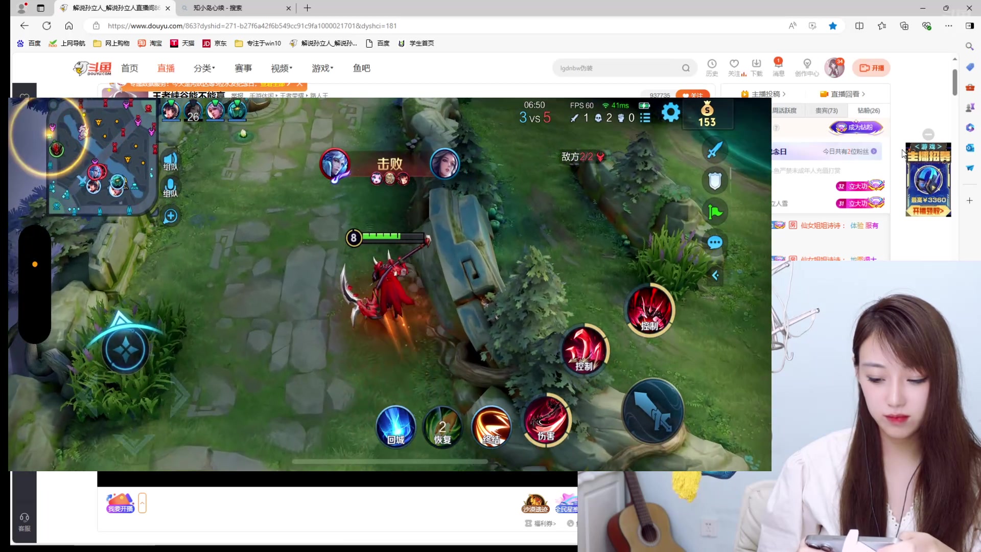Open the 网上购物 bookmark folder
Screen dimensions: 981x552
pos(111,43)
